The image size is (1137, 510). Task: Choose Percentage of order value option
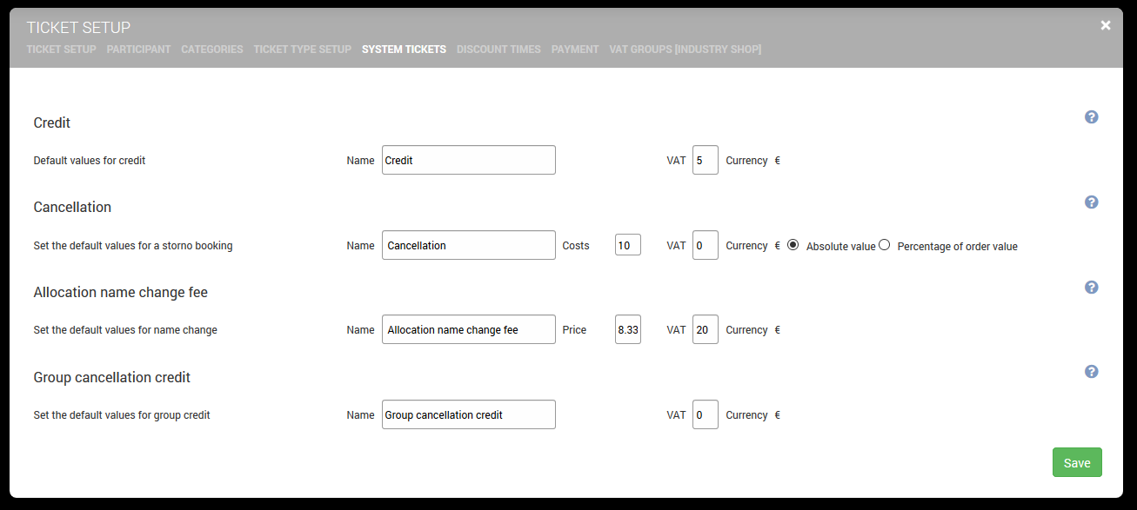pyautogui.click(x=884, y=245)
